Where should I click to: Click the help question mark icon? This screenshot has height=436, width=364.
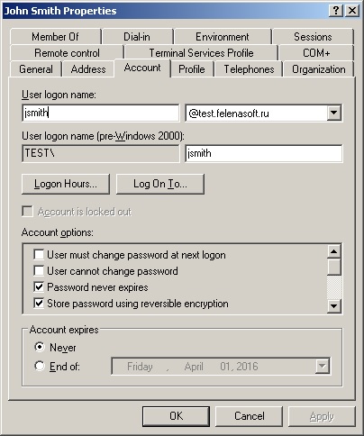point(336,11)
